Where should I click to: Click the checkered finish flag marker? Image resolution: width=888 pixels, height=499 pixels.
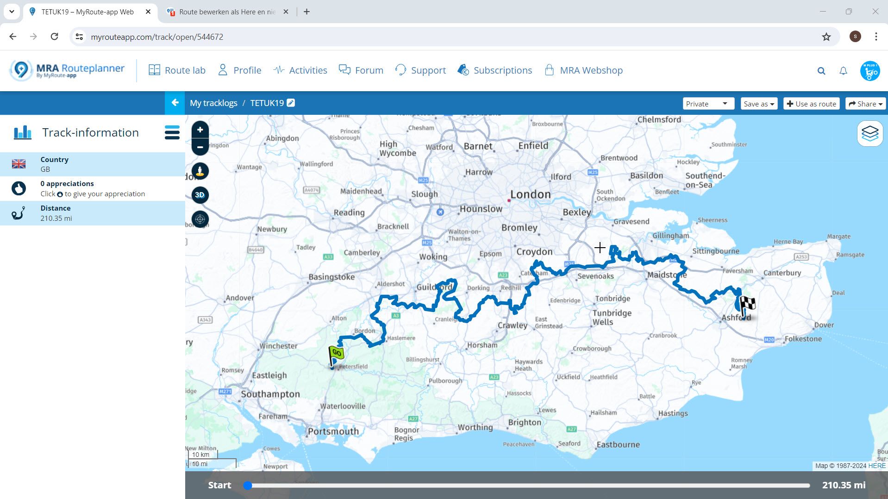click(747, 306)
